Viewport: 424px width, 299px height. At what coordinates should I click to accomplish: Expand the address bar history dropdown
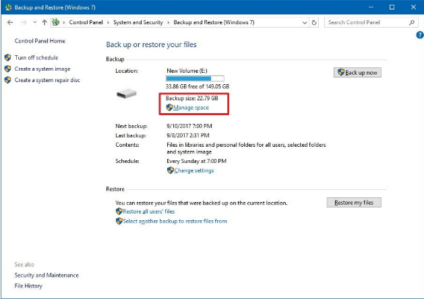303,22
